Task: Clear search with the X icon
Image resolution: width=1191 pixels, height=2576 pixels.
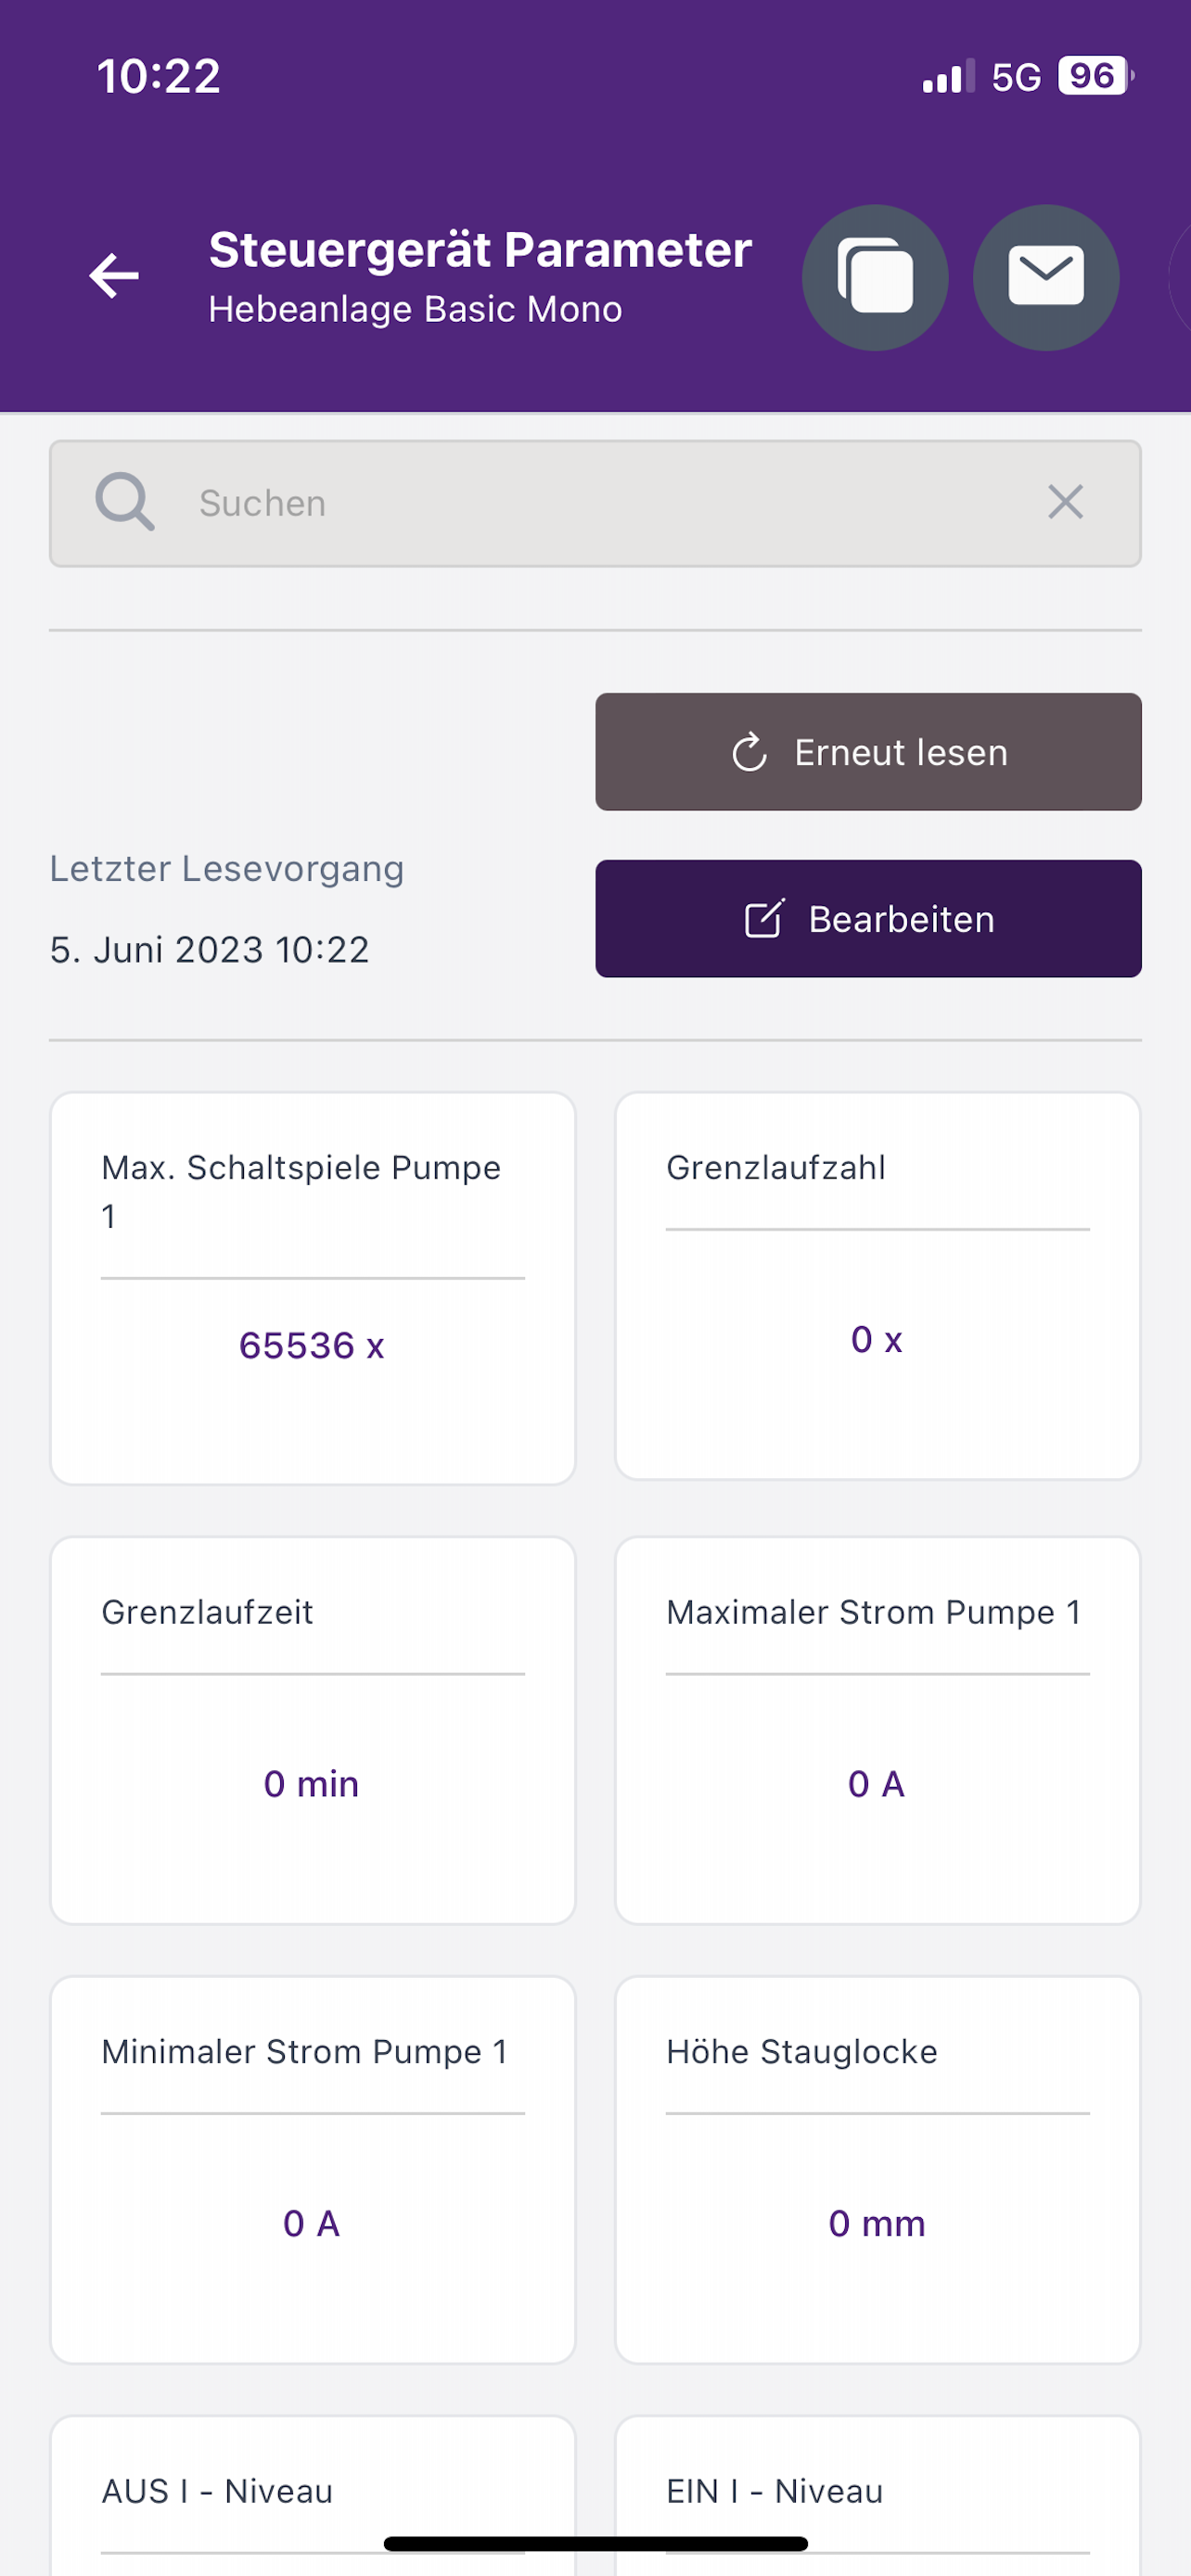Action: coord(1065,502)
